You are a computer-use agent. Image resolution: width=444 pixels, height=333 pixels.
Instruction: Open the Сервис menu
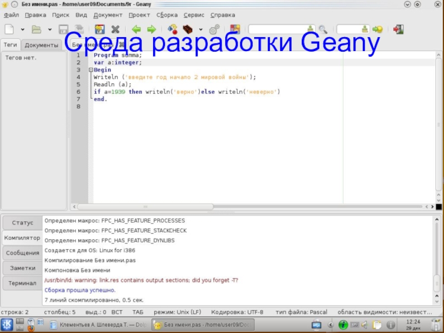click(194, 15)
